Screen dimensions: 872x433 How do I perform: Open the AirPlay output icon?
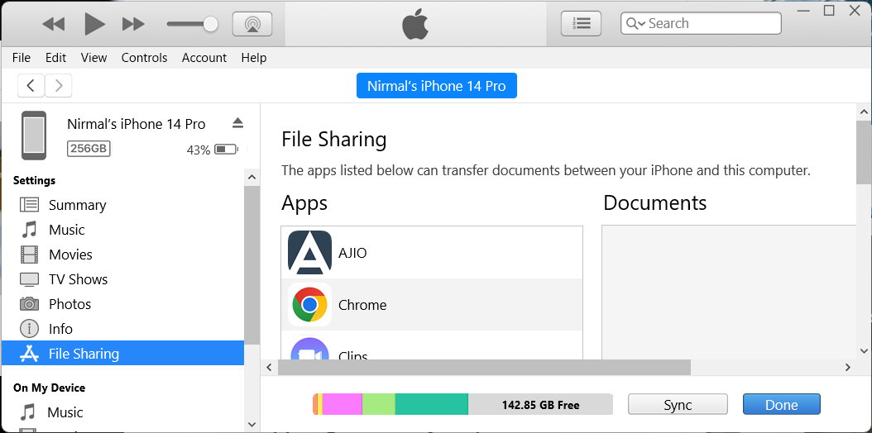pos(252,24)
